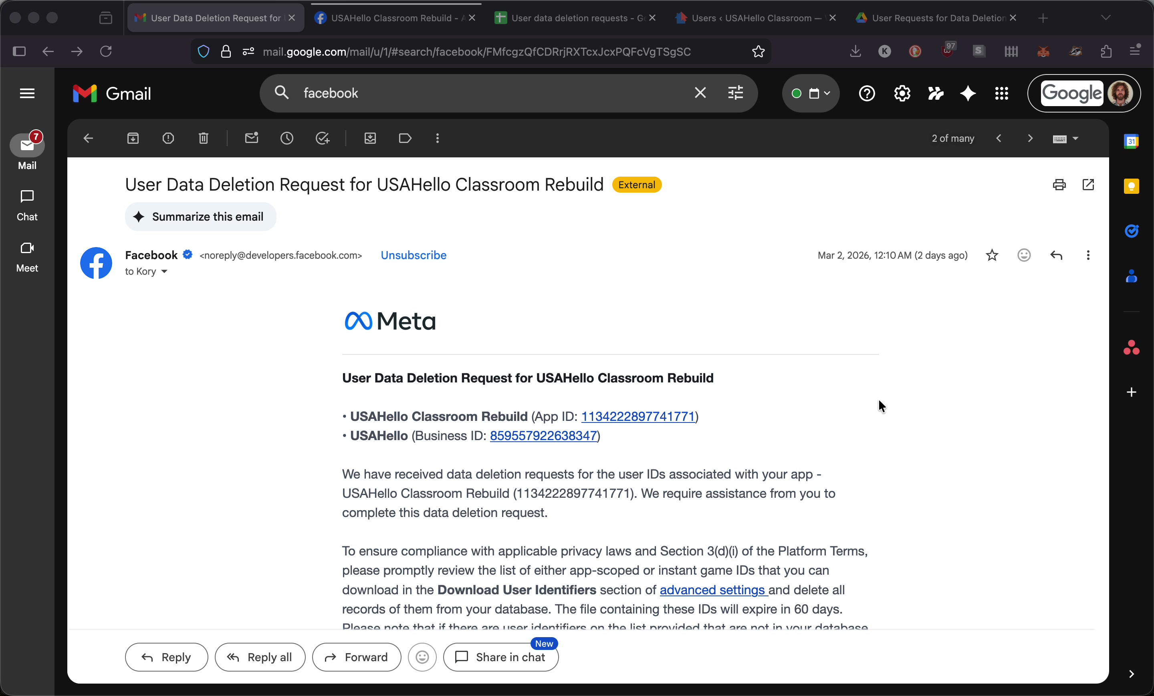Add emoji reaction next to Forward
Screen dimensions: 1154x696
[x=422, y=658]
